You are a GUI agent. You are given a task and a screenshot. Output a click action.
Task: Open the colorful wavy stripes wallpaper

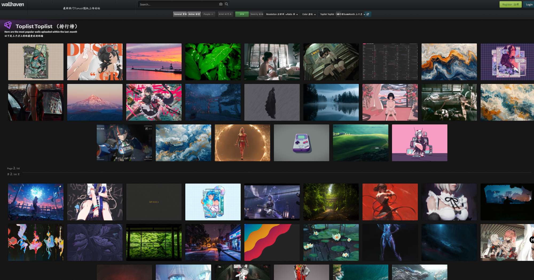click(x=272, y=242)
